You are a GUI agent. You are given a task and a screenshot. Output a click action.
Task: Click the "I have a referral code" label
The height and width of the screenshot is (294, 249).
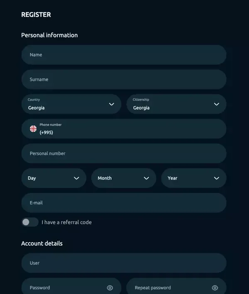point(67,222)
